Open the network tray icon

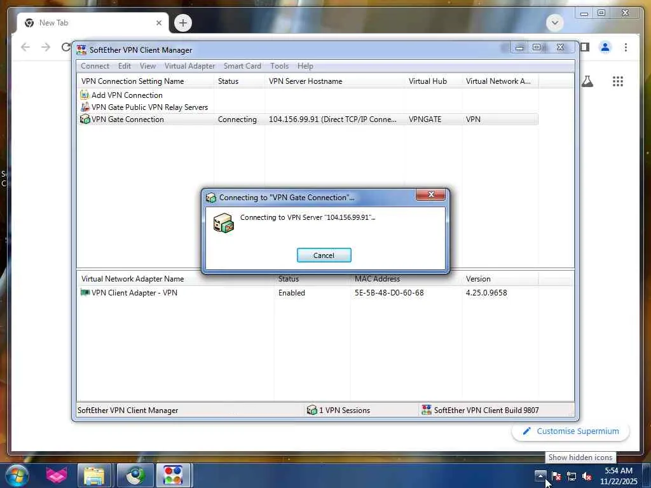(x=572, y=476)
